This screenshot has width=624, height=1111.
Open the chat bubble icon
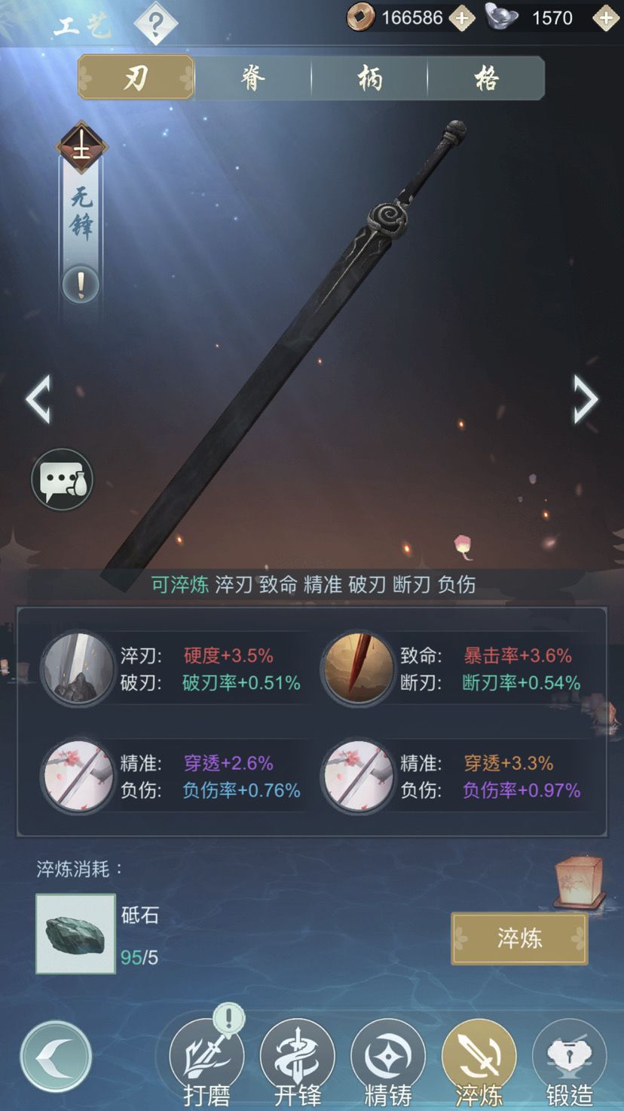[62, 479]
